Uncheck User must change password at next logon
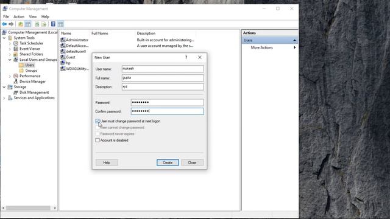390x219 pixels. 97,121
